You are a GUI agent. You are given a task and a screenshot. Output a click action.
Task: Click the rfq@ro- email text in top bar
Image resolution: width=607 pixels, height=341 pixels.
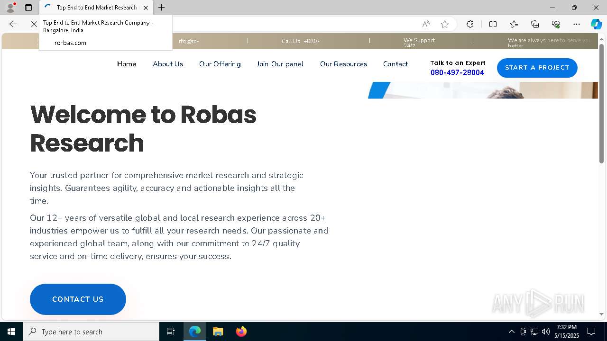[x=189, y=41]
